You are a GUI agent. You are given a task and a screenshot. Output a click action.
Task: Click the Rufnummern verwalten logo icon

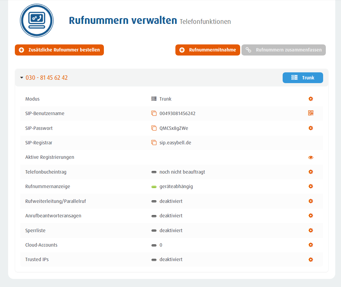(x=36, y=21)
